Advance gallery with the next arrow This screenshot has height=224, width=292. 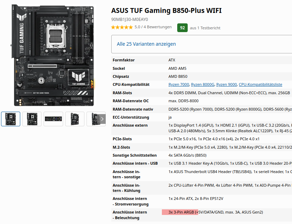(x=102, y=119)
